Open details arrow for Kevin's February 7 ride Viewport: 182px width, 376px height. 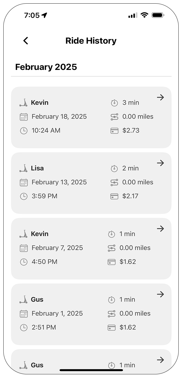(x=160, y=229)
